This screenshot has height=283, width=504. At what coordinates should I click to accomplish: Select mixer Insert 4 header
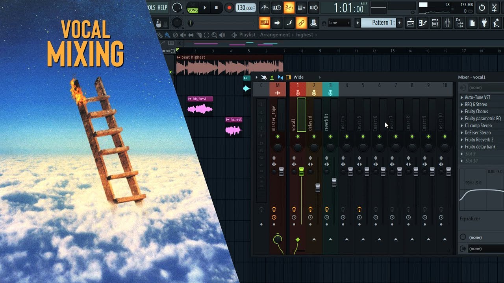pyautogui.click(x=346, y=89)
